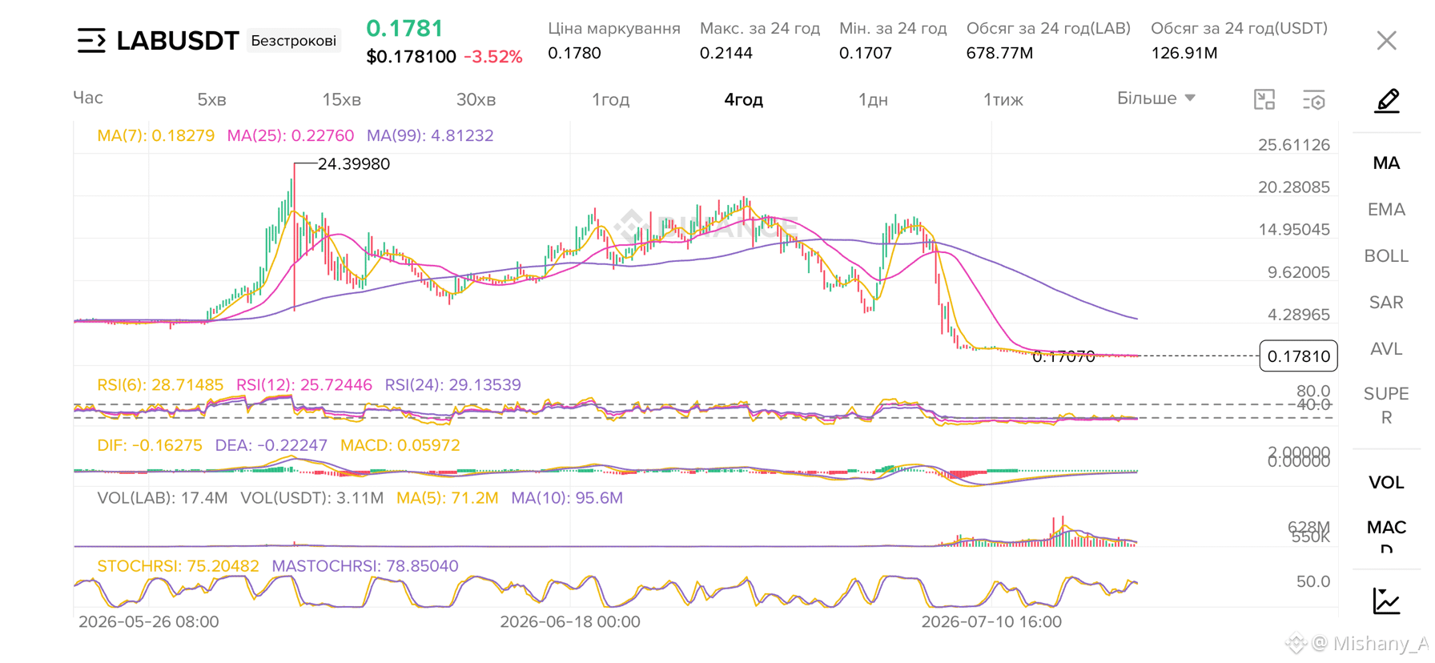The image size is (1435, 663).
Task: Click the 24.39980 high price marker
Action: click(354, 164)
